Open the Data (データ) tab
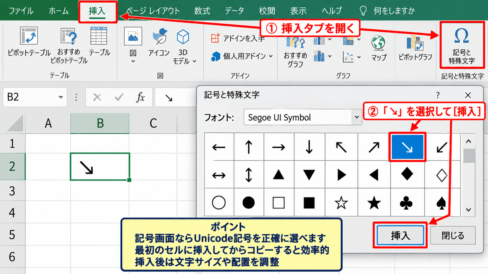The width and height of the screenshot is (488, 274). coord(234,11)
